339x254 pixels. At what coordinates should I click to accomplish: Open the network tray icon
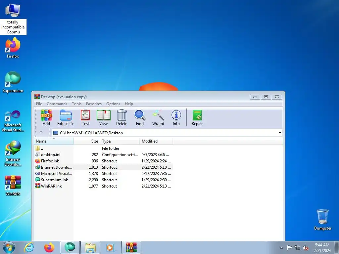[x=298, y=248]
